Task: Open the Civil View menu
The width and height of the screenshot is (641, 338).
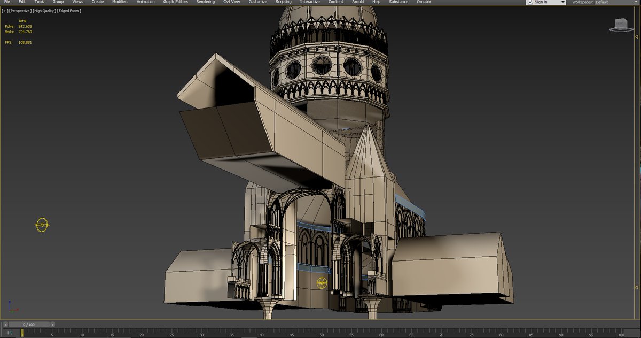Action: [x=231, y=2]
